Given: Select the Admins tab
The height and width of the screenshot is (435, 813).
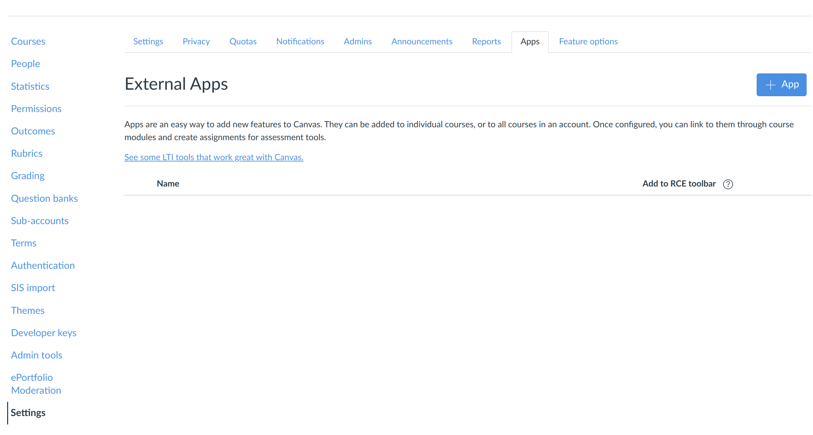Looking at the screenshot, I should tap(357, 41).
